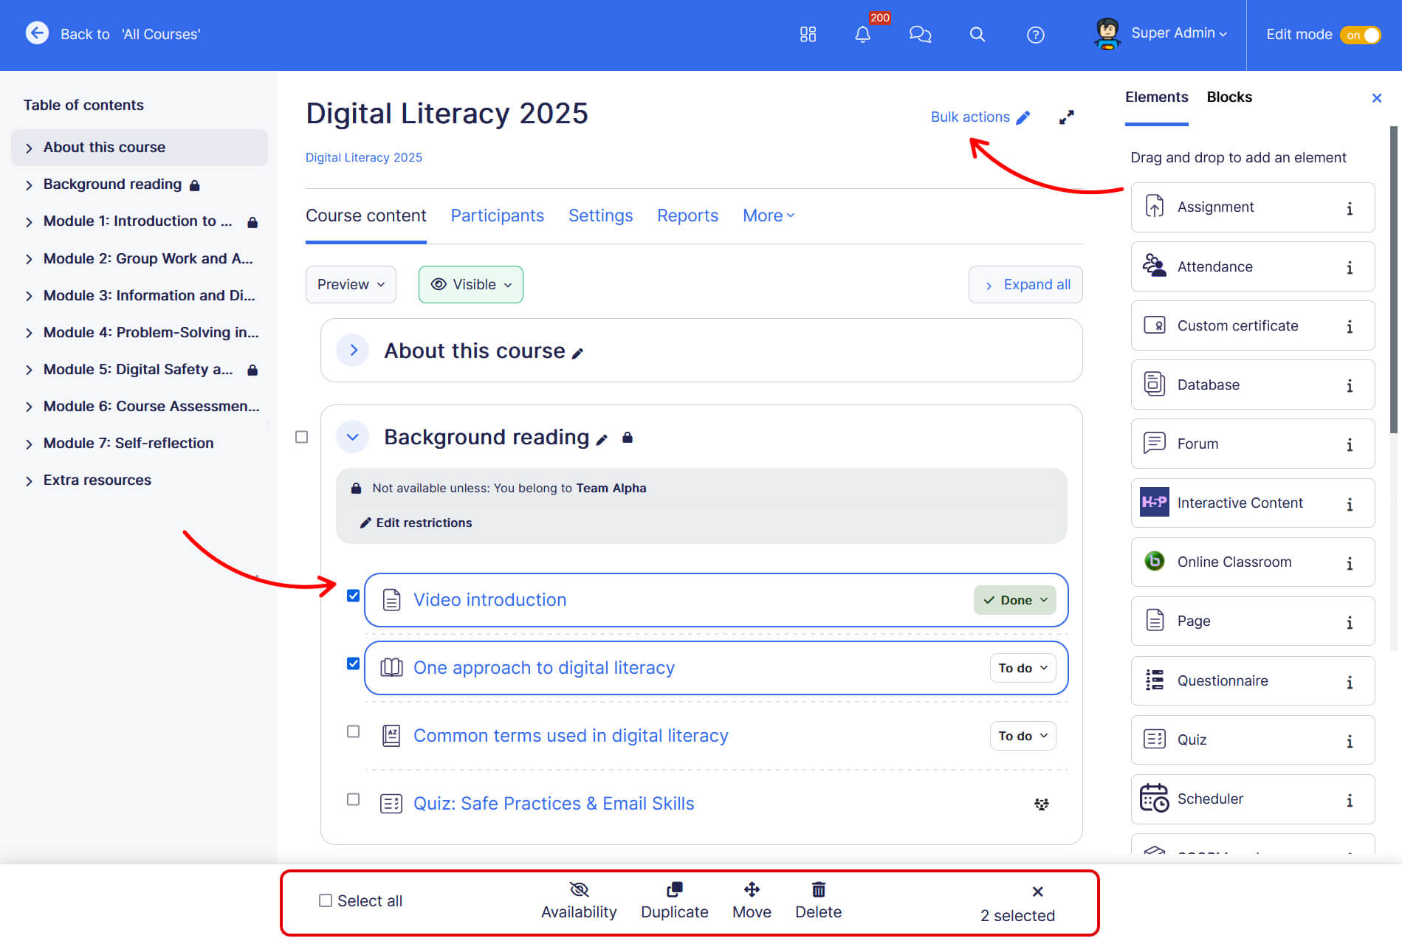The height and width of the screenshot is (941, 1402).
Task: Click the Attendance element info icon
Action: (x=1350, y=268)
